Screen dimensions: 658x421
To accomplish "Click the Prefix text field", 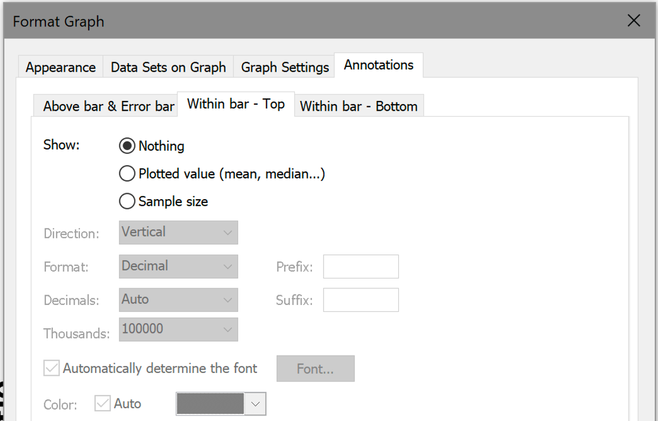I will (x=360, y=267).
